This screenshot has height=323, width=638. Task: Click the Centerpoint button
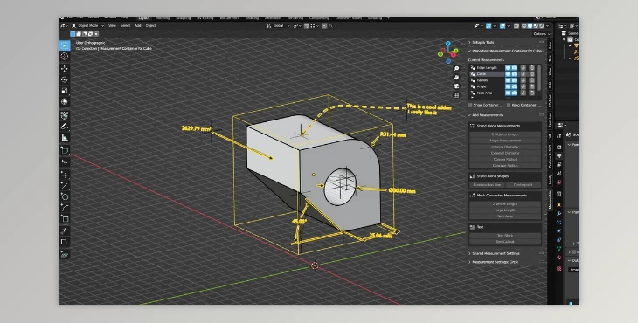523,185
